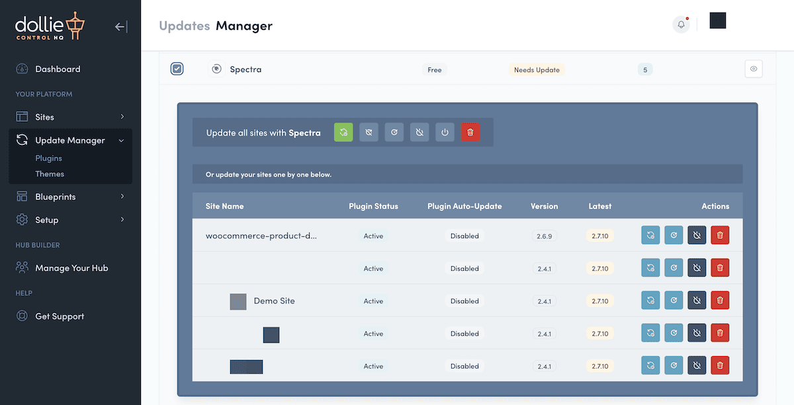Click "2.7.10" in woocommerce-product-d row
The height and width of the screenshot is (405, 794).
600,236
